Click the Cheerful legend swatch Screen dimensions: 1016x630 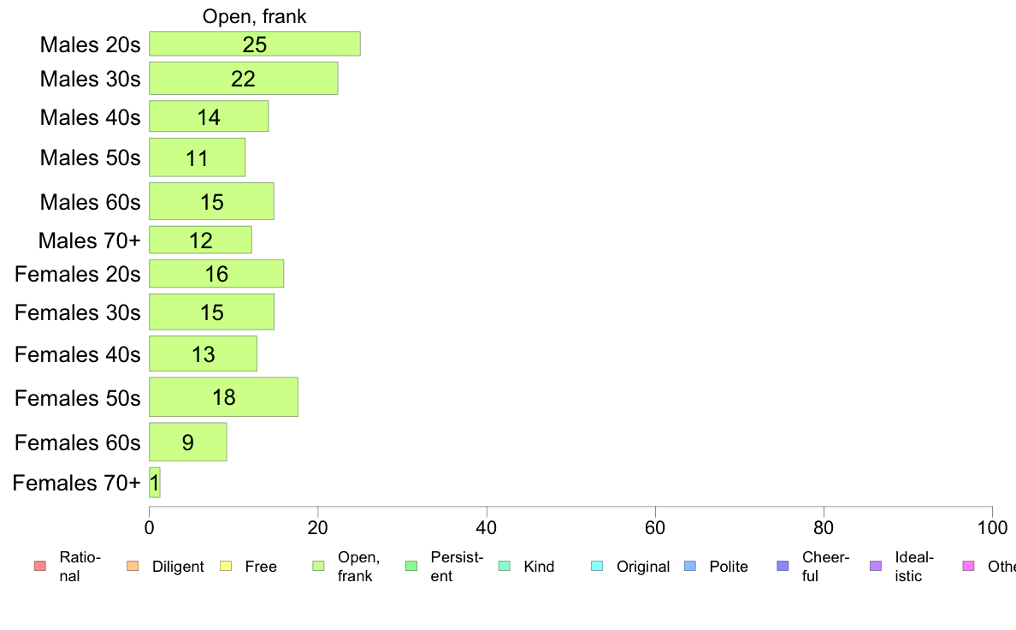(783, 566)
